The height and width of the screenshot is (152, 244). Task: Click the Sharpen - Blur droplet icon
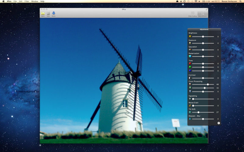tap(190, 119)
